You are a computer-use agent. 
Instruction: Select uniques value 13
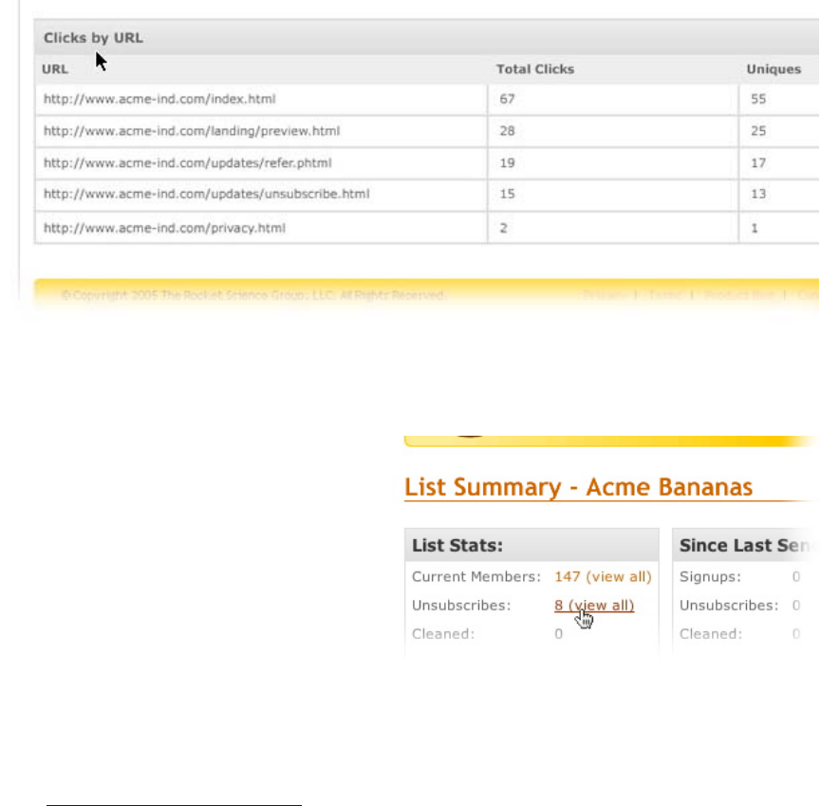click(758, 194)
